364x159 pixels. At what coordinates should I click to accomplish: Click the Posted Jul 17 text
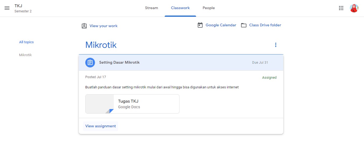(96, 77)
